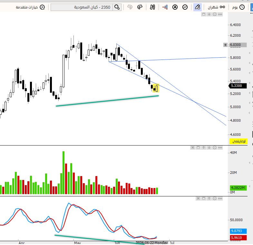Click the 40M volume axis label
The image size is (253, 245).
coord(233,153)
